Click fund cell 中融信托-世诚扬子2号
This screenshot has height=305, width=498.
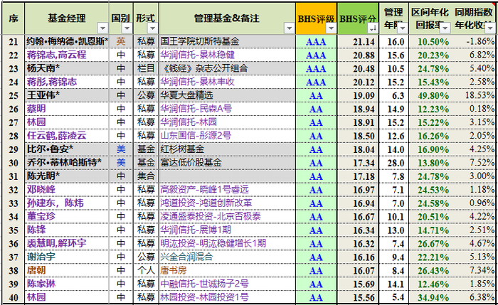tap(227, 284)
